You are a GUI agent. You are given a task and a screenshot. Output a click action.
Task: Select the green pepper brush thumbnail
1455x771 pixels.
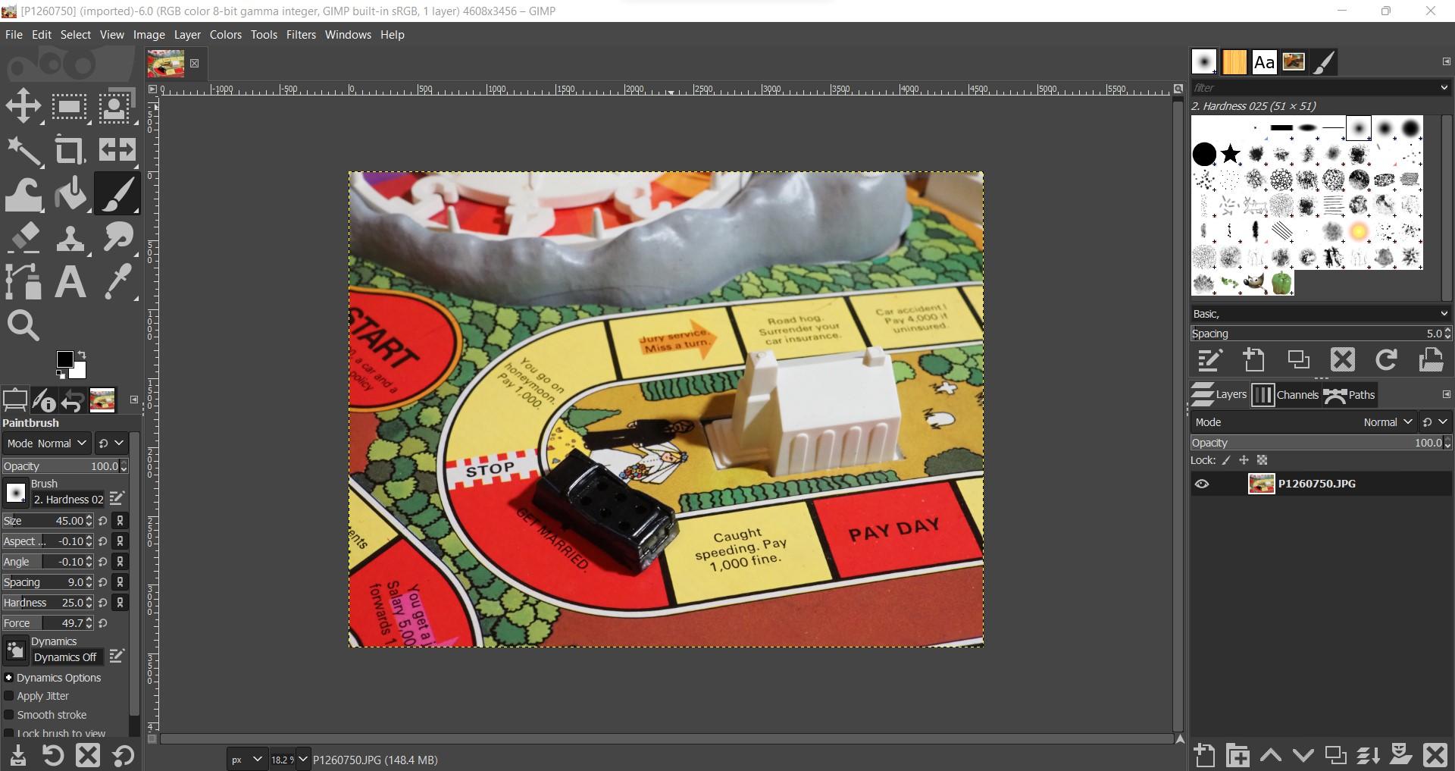pyautogui.click(x=1281, y=283)
